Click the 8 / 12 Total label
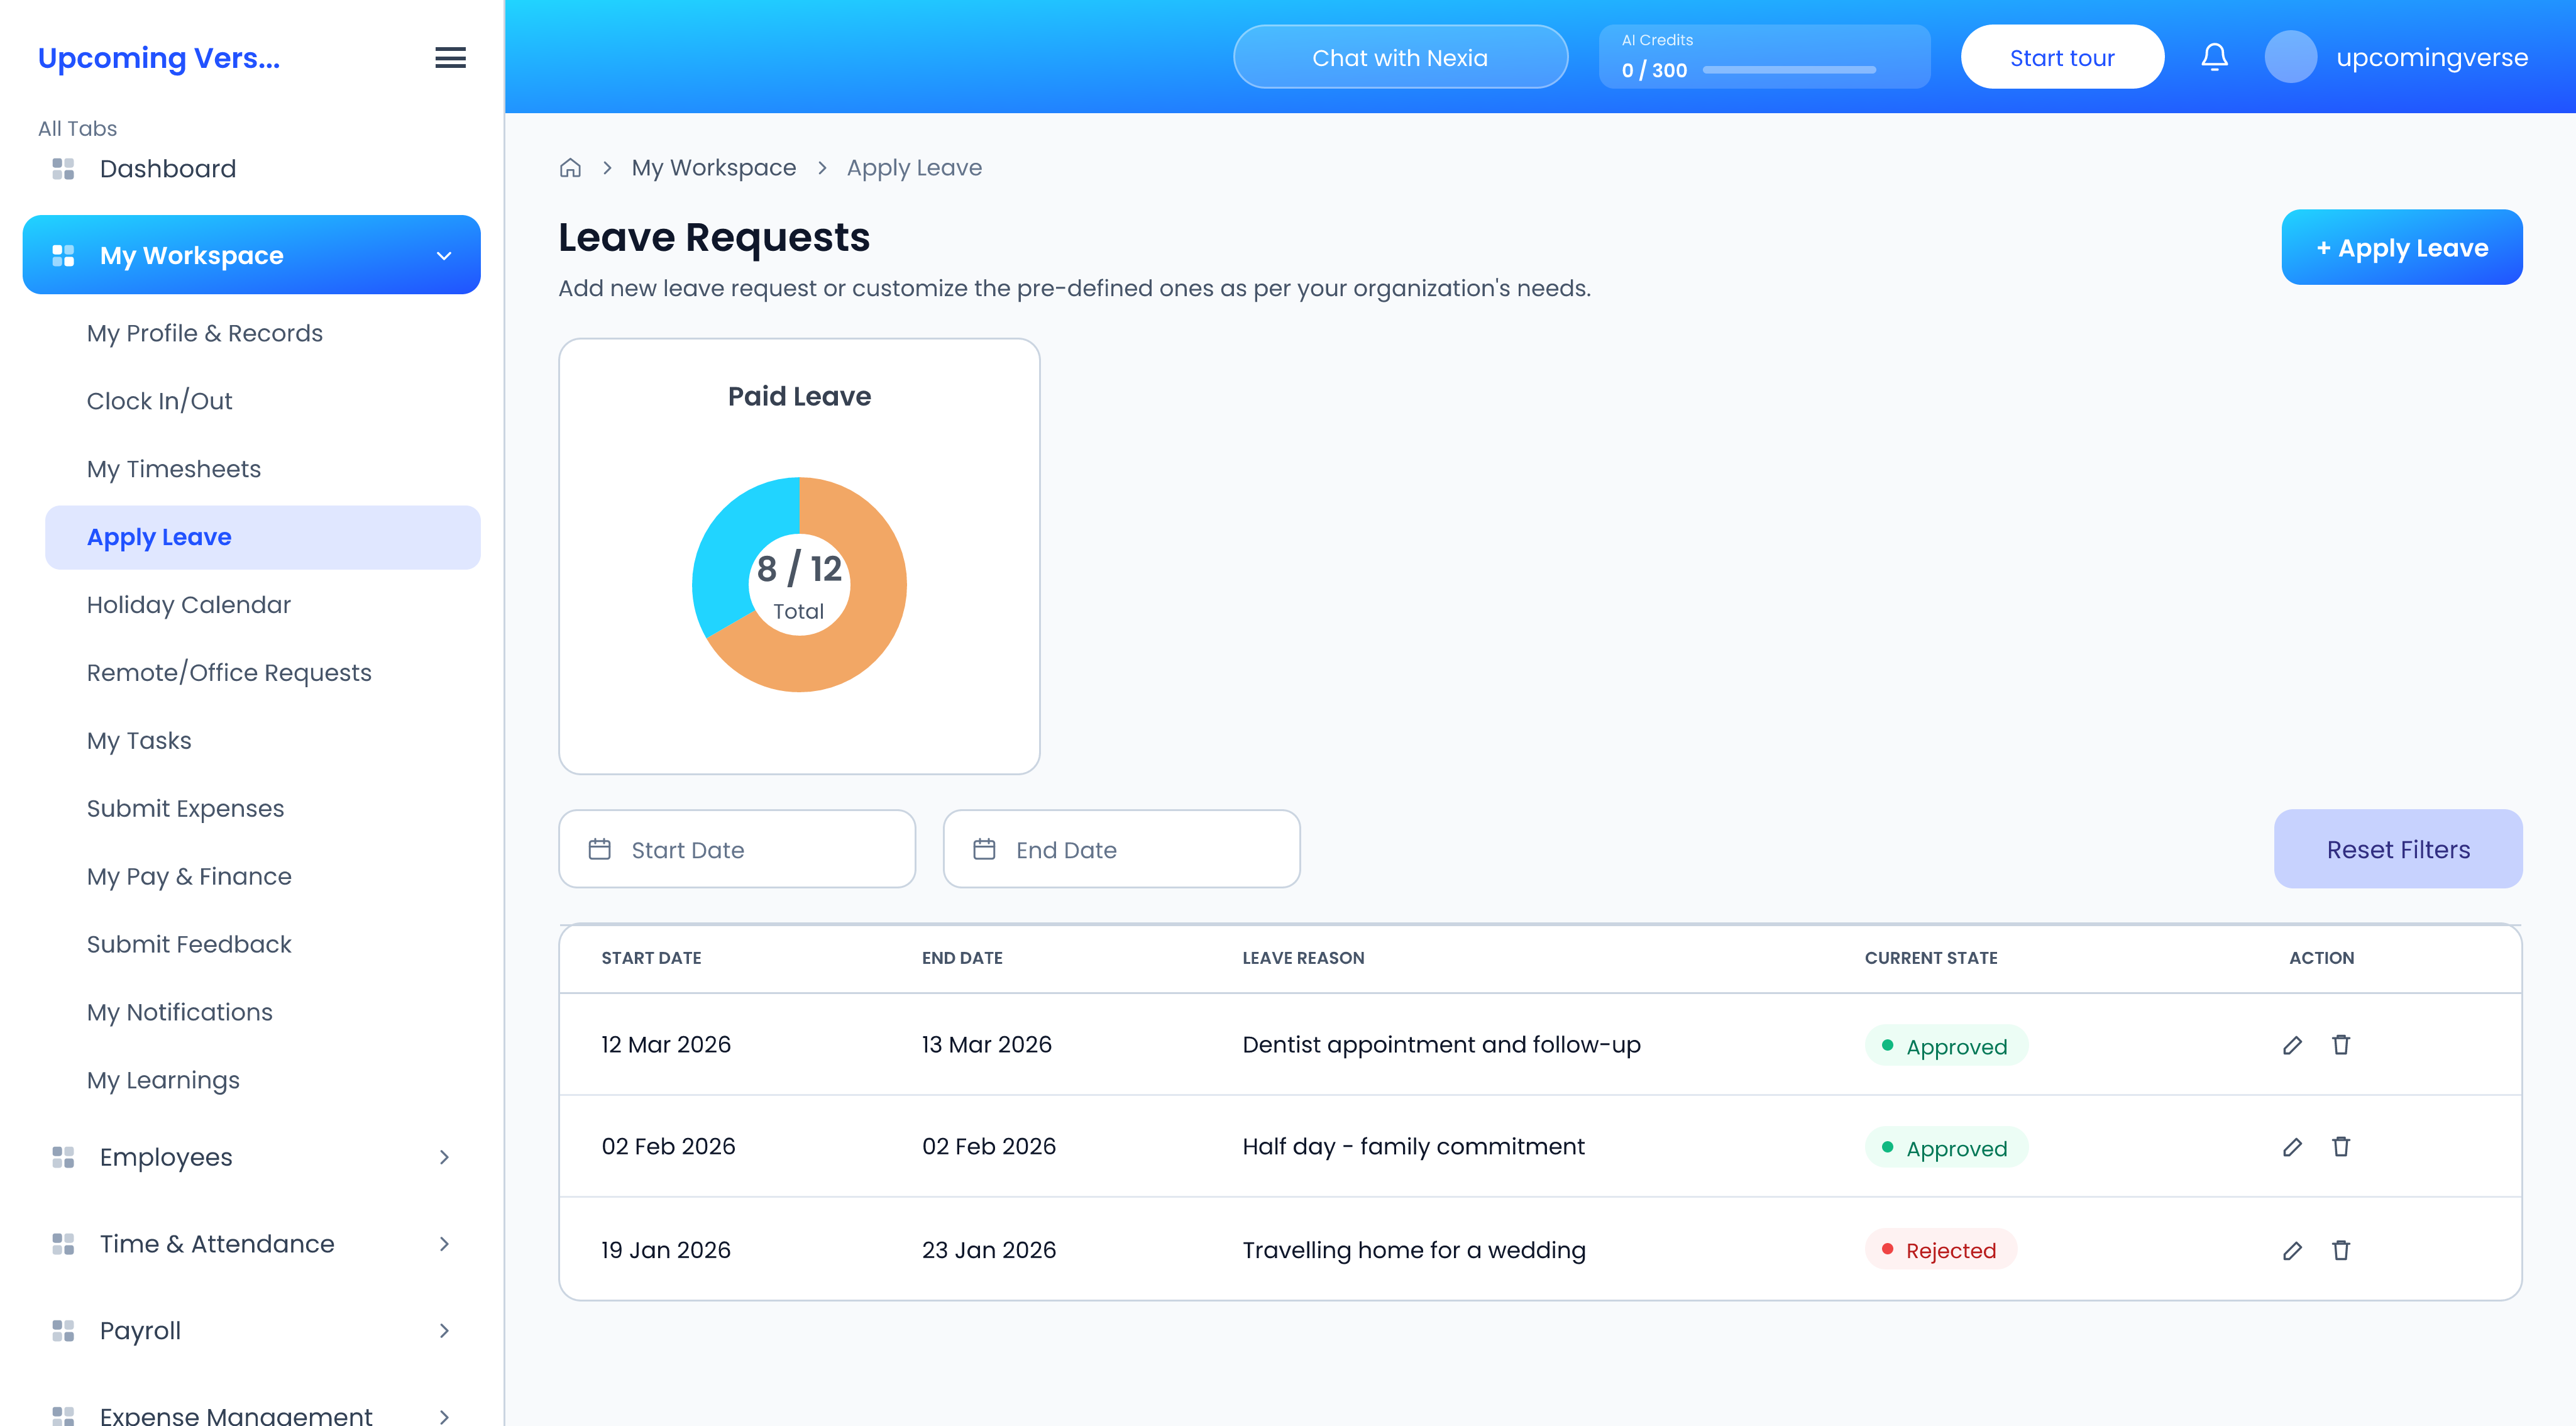This screenshot has width=2576, height=1426. pos(799,585)
